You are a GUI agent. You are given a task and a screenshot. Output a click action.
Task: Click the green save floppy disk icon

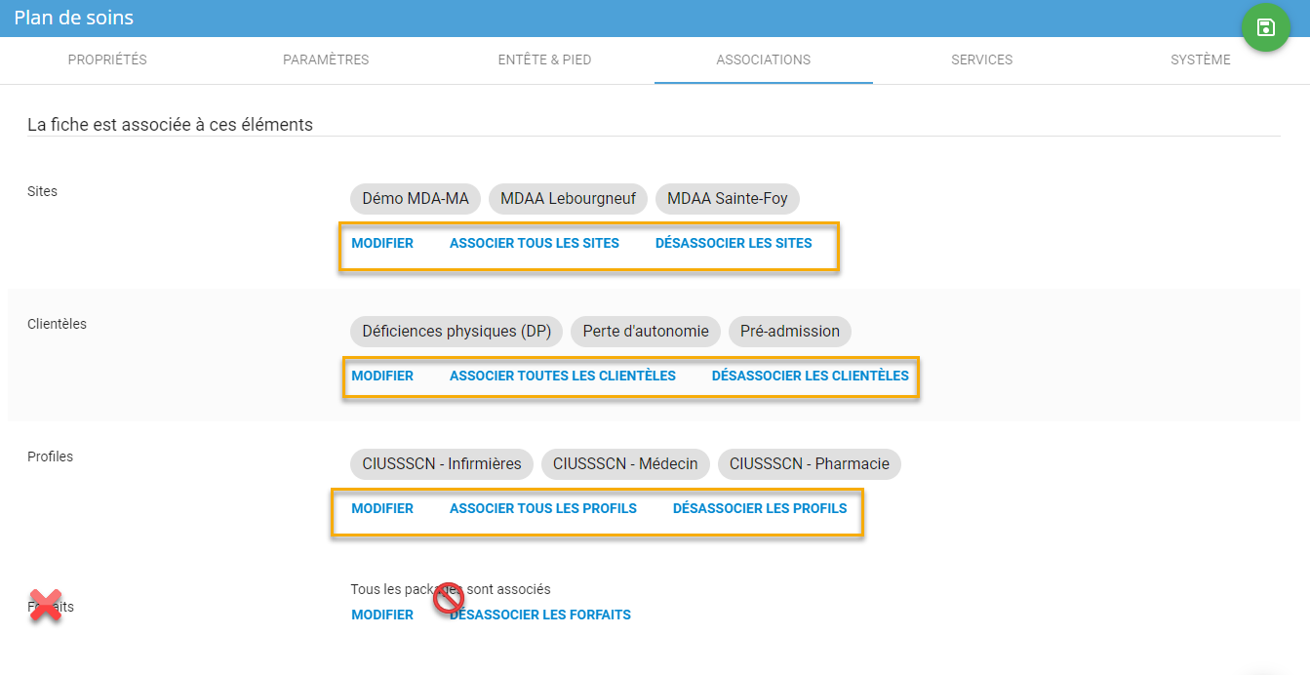[x=1265, y=27]
